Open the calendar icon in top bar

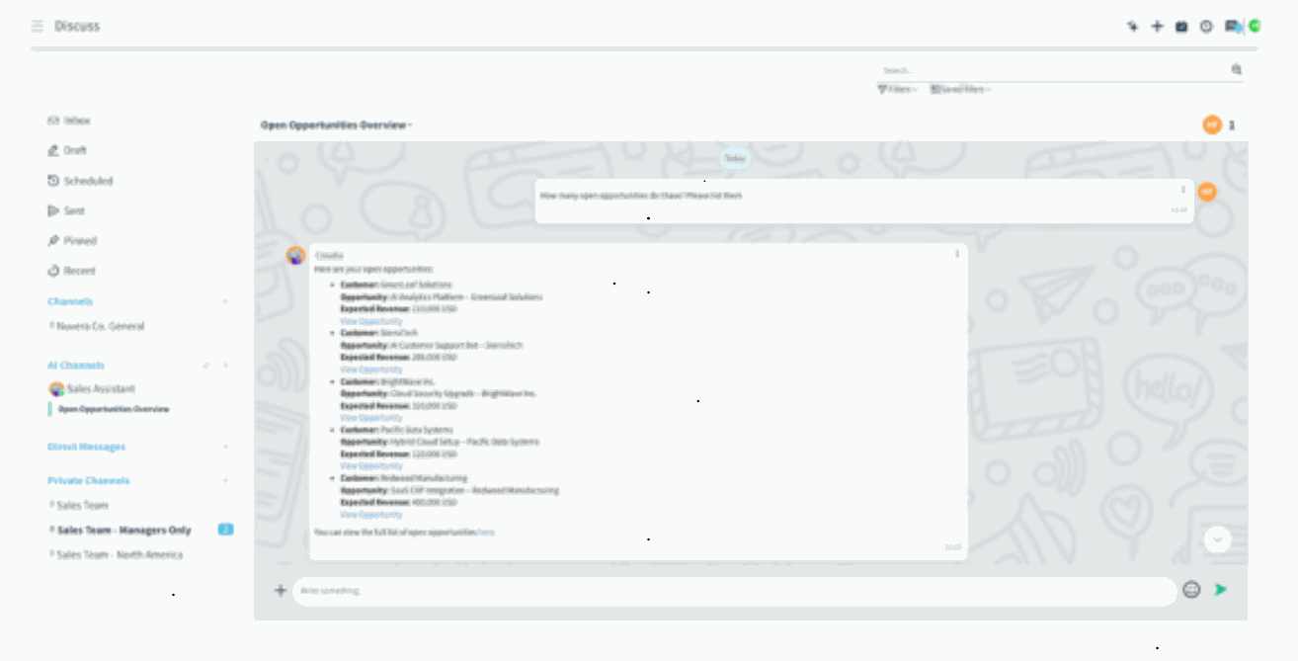click(1181, 27)
